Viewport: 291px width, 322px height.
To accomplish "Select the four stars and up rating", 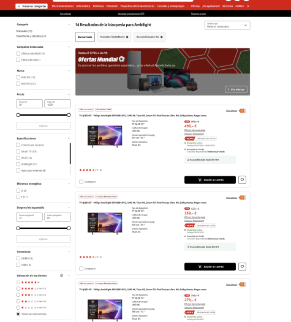I will (x=18, y=288).
